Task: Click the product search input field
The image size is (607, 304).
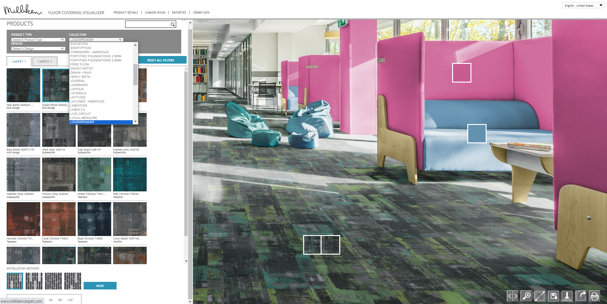Action: [148, 24]
